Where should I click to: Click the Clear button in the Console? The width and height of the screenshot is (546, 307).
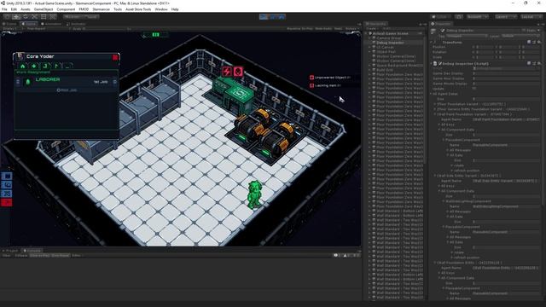[7, 256]
